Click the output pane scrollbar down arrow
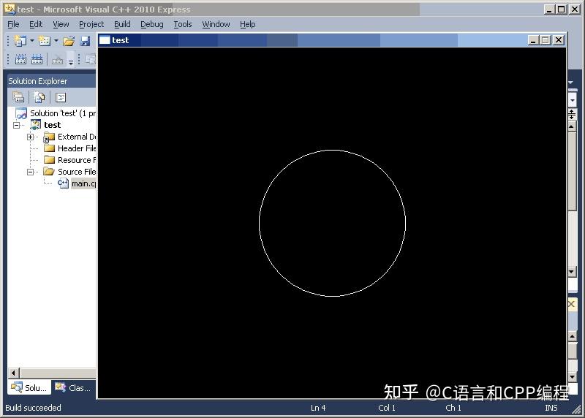This screenshot has height=418, width=585. coord(572,376)
